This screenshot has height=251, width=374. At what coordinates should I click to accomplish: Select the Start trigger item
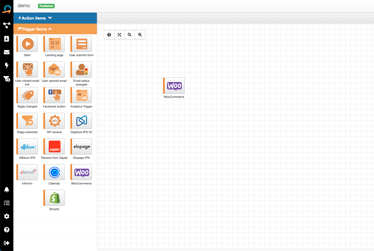coord(27,44)
